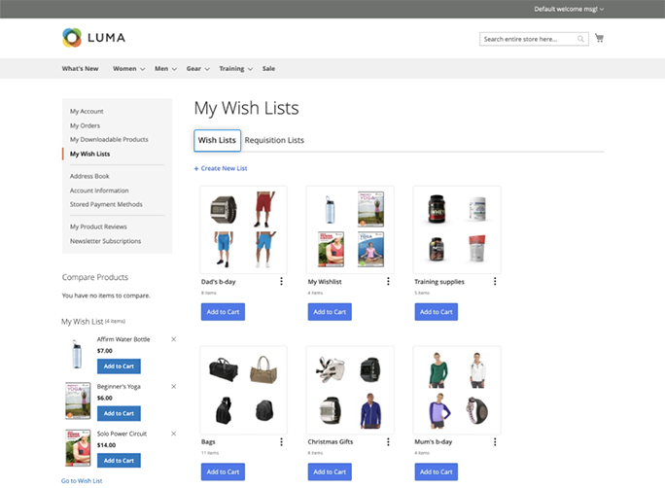Open the Bags list three-dot menu
Viewport: 665px width, 488px height.
281,441
